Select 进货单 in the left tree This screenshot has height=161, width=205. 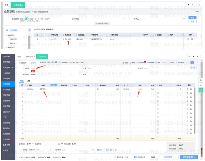click(13, 43)
